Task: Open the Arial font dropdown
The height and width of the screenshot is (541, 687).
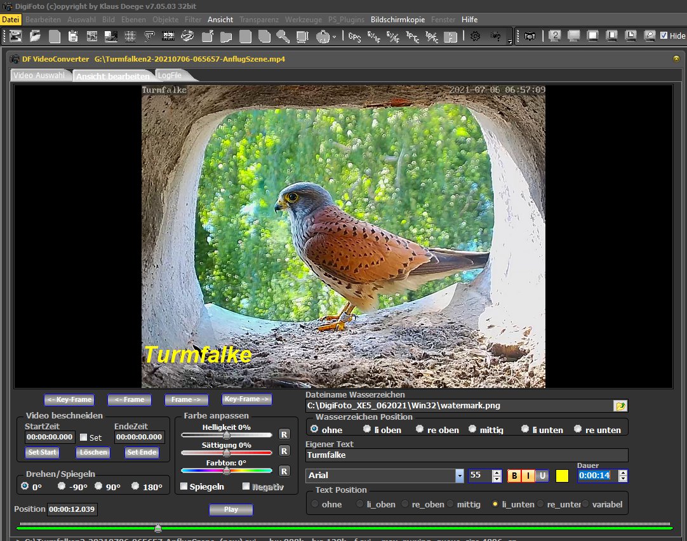Action: [459, 476]
